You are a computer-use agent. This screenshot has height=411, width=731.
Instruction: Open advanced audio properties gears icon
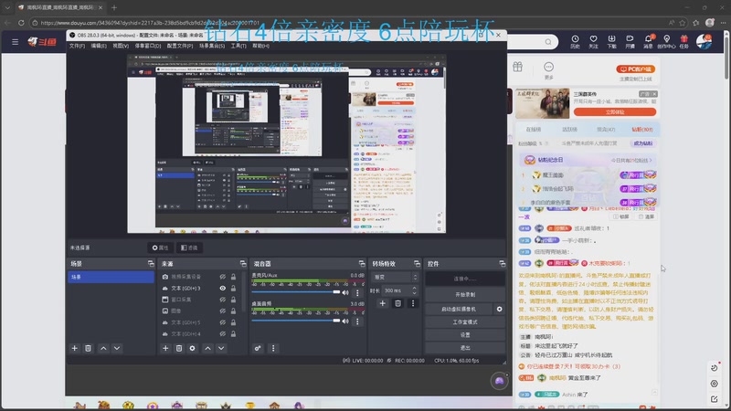tap(258, 348)
